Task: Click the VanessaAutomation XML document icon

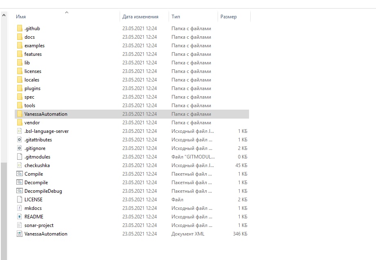Action: click(x=20, y=234)
